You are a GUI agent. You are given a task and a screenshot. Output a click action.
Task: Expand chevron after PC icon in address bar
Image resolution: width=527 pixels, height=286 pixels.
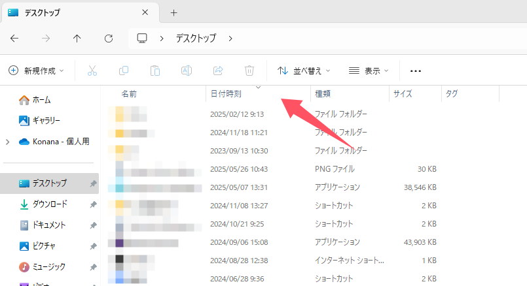click(162, 39)
